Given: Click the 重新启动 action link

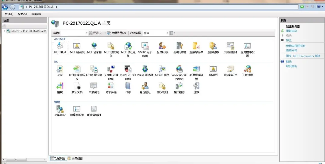Looking at the screenshot, I should pyautogui.click(x=291, y=31).
